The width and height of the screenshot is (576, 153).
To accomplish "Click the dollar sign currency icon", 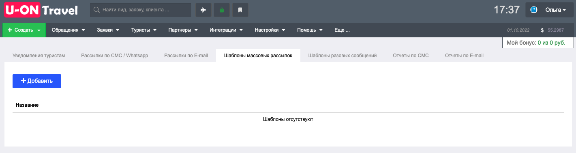I will (542, 30).
